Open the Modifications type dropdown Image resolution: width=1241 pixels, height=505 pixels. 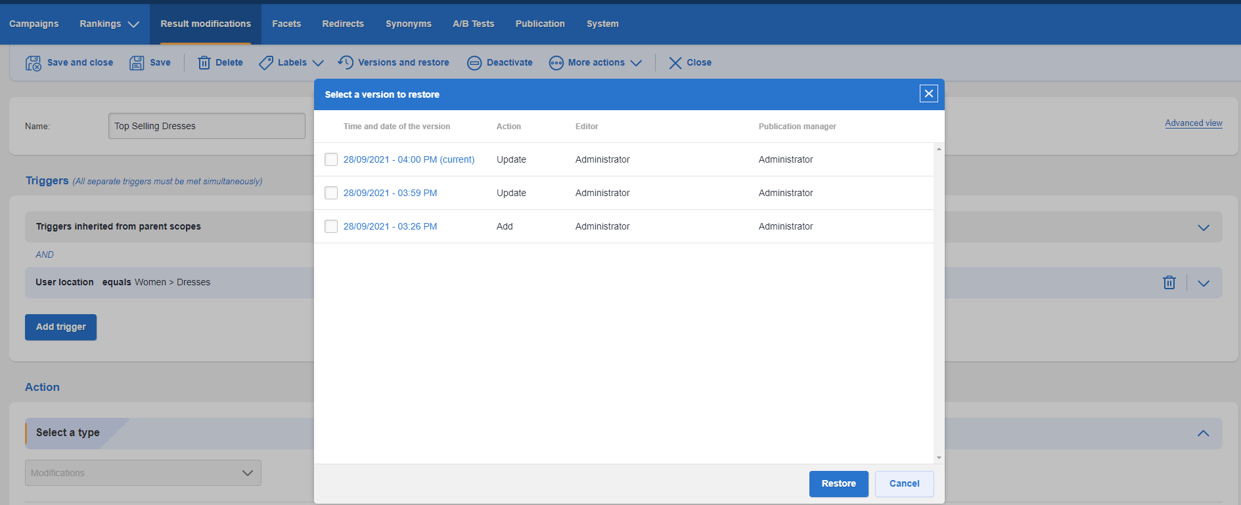(143, 473)
